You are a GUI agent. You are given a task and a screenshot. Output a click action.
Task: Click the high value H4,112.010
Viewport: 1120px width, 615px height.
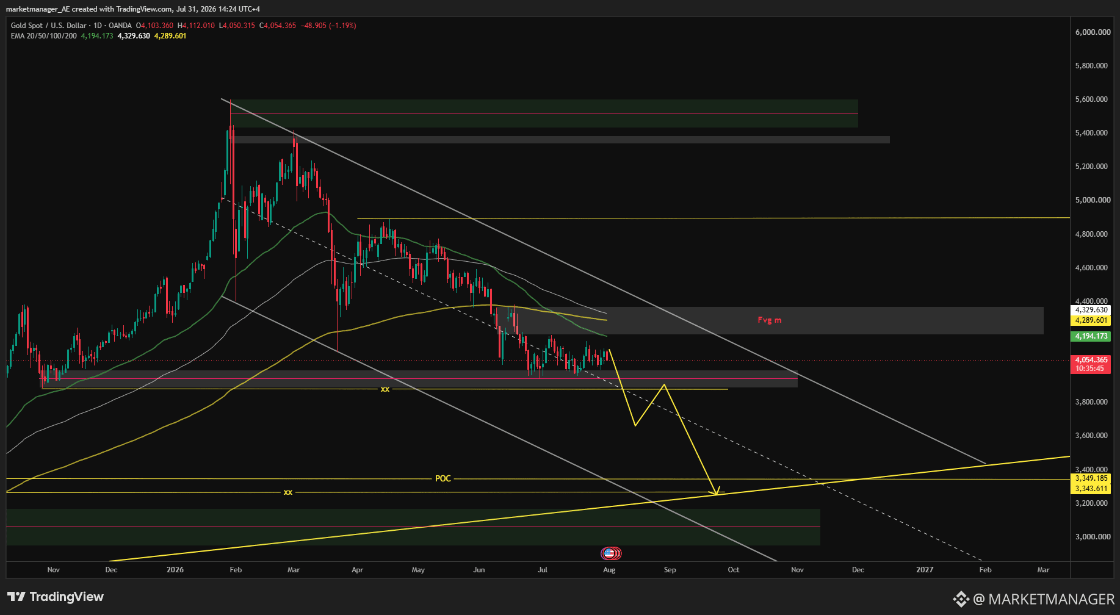(x=196, y=26)
